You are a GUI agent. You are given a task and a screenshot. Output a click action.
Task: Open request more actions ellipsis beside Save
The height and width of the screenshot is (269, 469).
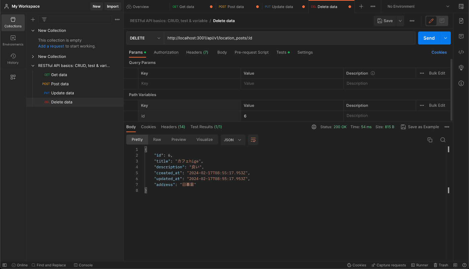(x=412, y=21)
